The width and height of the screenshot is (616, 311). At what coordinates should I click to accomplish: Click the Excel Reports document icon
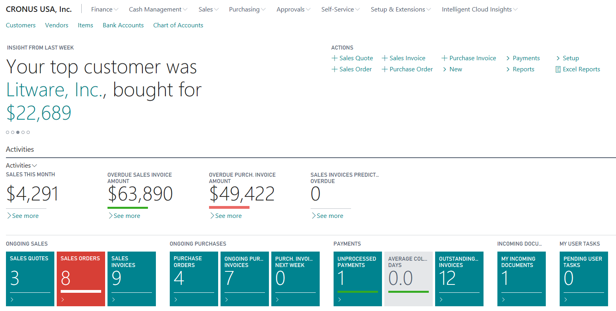[558, 69]
